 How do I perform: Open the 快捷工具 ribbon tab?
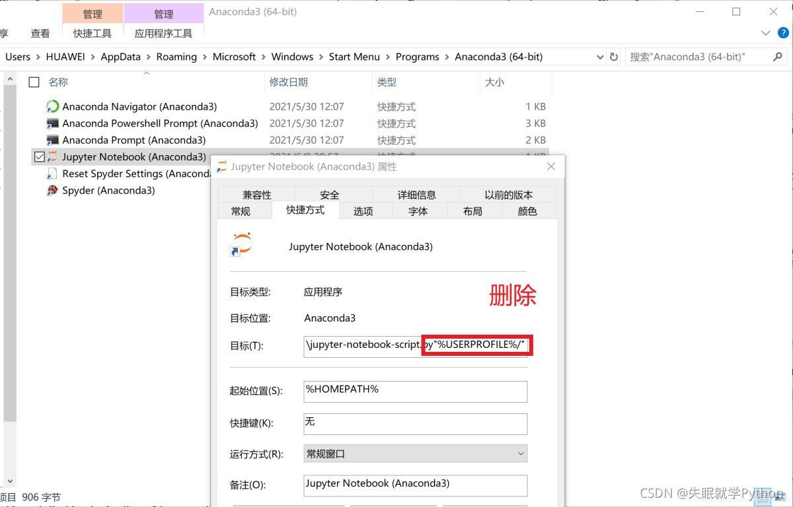[93, 33]
